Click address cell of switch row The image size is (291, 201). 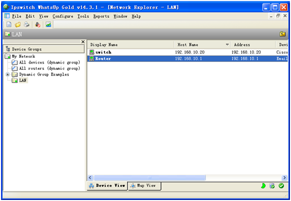click(x=246, y=52)
